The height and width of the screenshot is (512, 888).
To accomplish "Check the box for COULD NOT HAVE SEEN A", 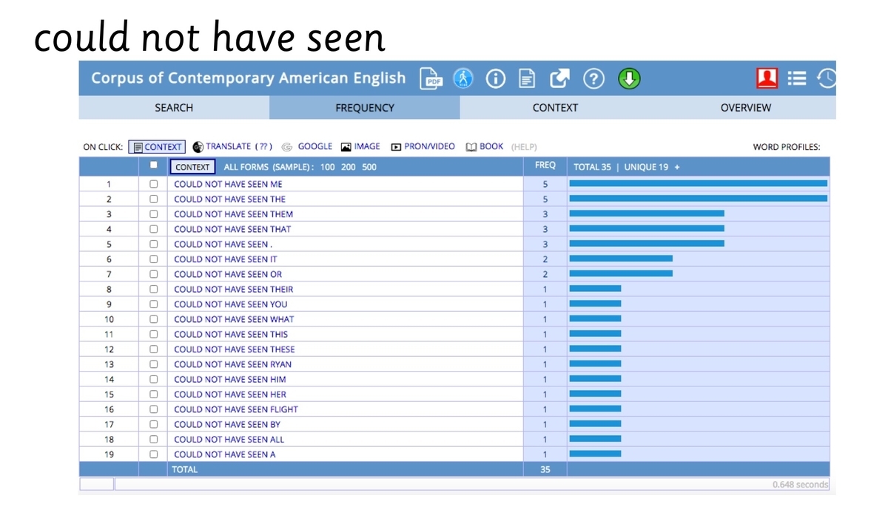I will (x=153, y=454).
